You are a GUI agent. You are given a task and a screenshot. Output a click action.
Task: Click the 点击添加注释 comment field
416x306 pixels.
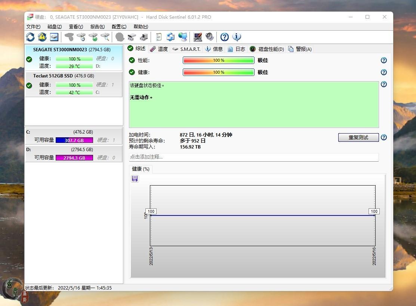coord(254,157)
